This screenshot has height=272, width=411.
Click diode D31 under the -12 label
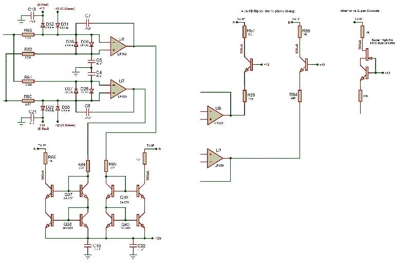coord(58,24)
